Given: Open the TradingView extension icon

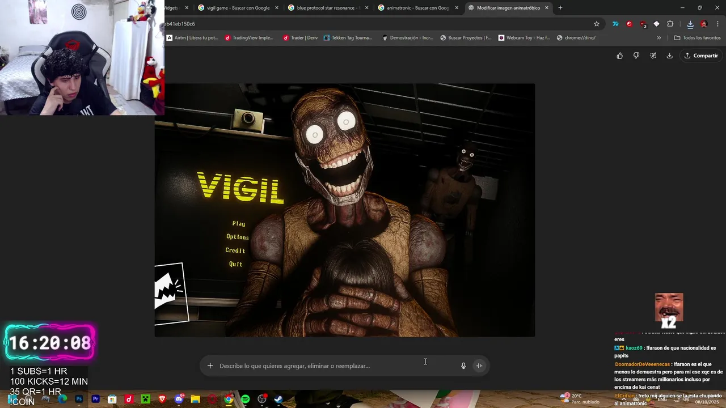Looking at the screenshot, I should [x=615, y=24].
